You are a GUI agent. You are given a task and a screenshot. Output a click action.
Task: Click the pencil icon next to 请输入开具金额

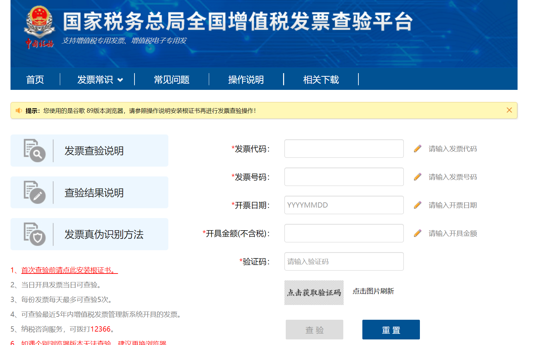pyautogui.click(x=418, y=233)
